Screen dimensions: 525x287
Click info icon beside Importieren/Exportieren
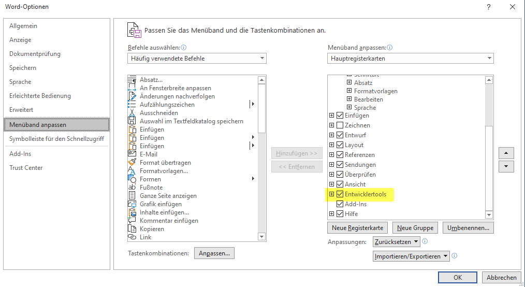tap(455, 256)
